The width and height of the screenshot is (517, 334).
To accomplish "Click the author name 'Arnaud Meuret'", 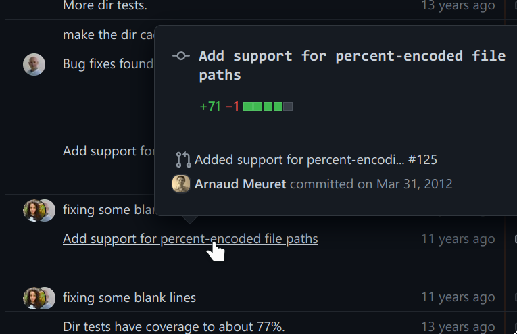I will 240,184.
